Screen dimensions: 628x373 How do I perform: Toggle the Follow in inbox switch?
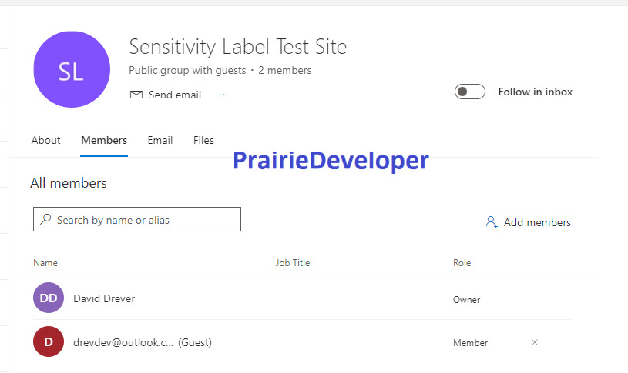tap(470, 92)
